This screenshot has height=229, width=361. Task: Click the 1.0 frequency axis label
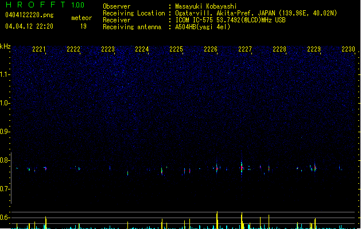[x=5, y=103]
